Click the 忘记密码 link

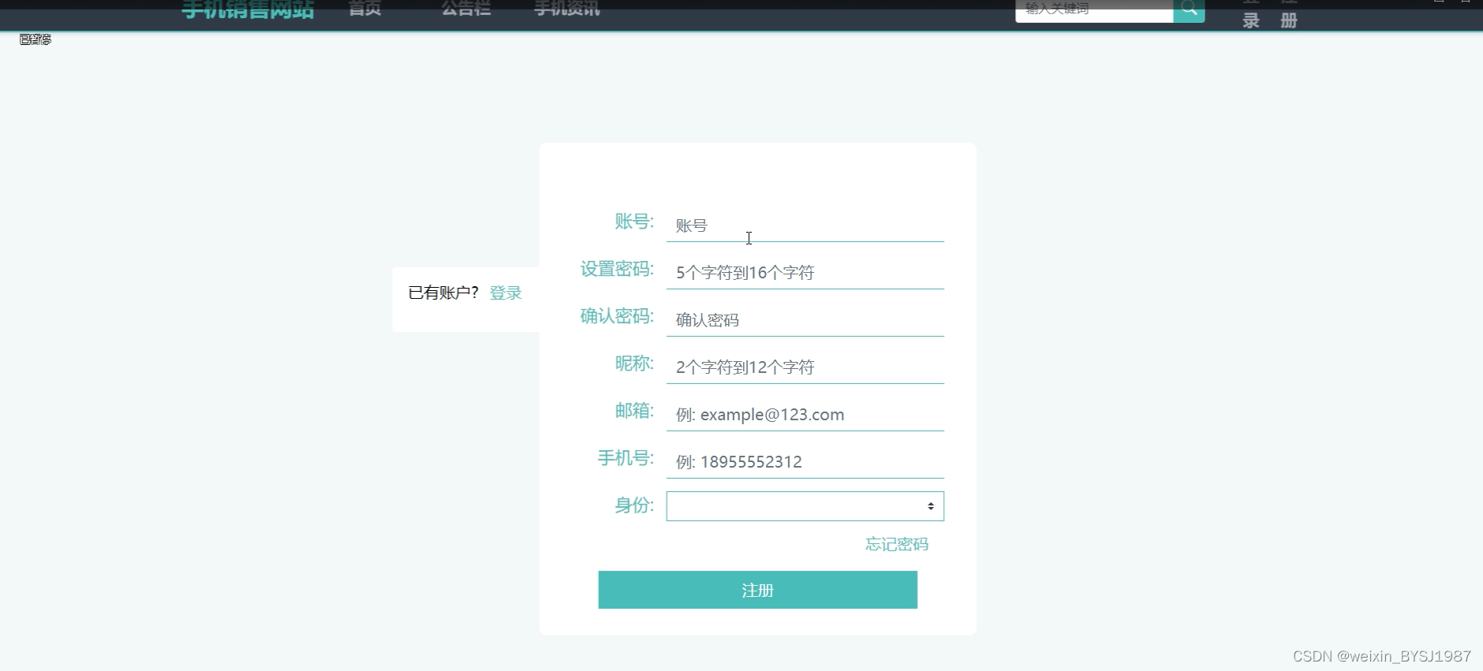tap(897, 544)
